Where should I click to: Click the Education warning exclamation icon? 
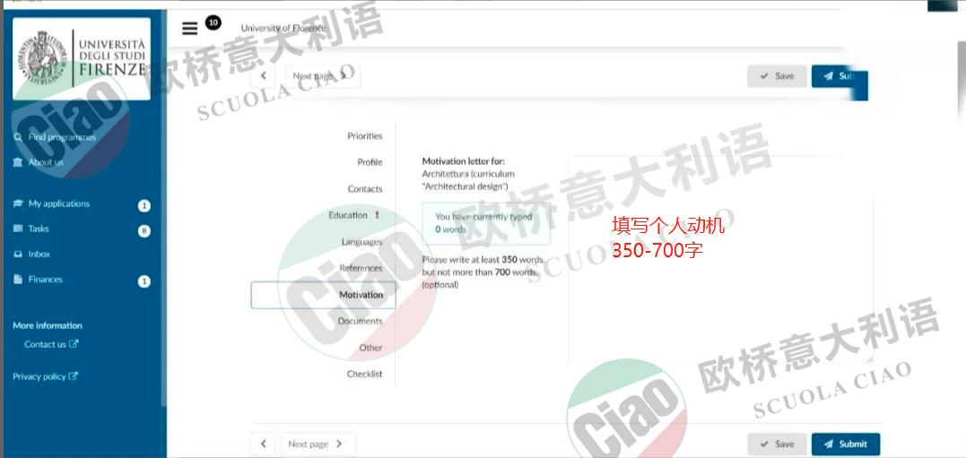click(377, 215)
